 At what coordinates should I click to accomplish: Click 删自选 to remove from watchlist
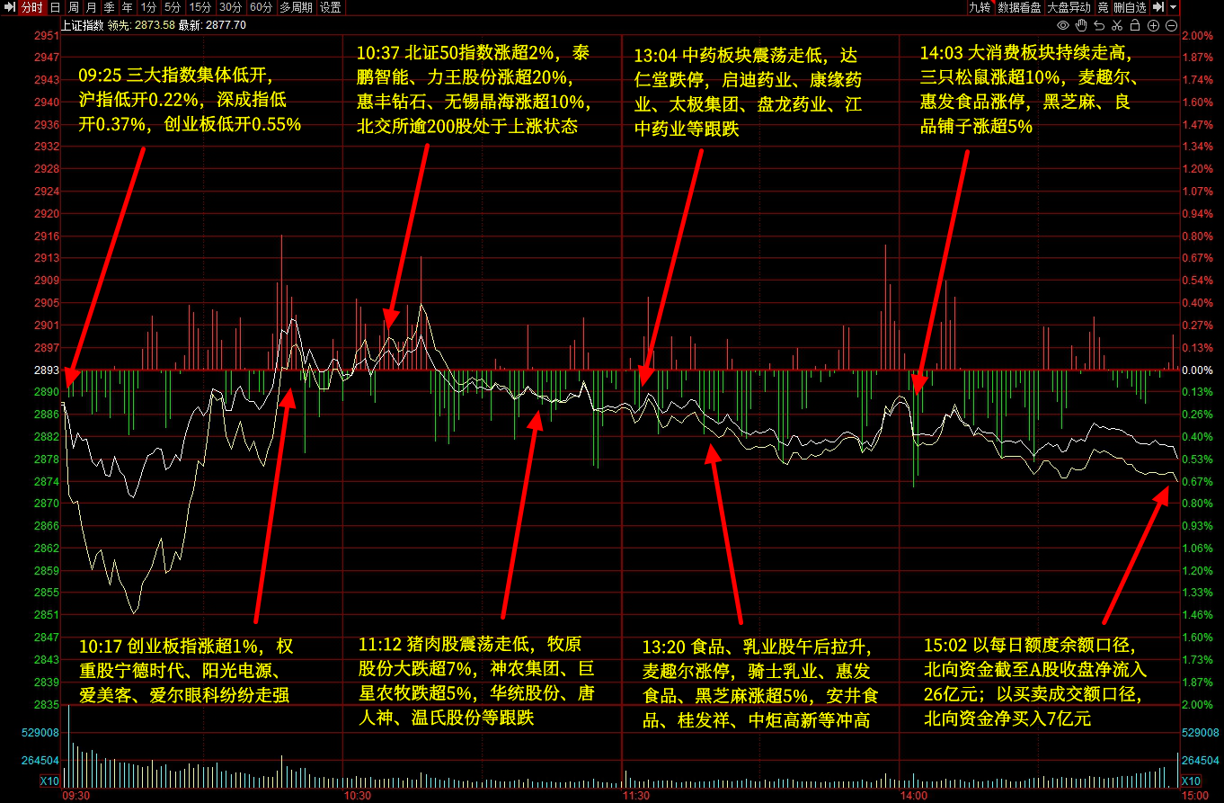(1129, 7)
